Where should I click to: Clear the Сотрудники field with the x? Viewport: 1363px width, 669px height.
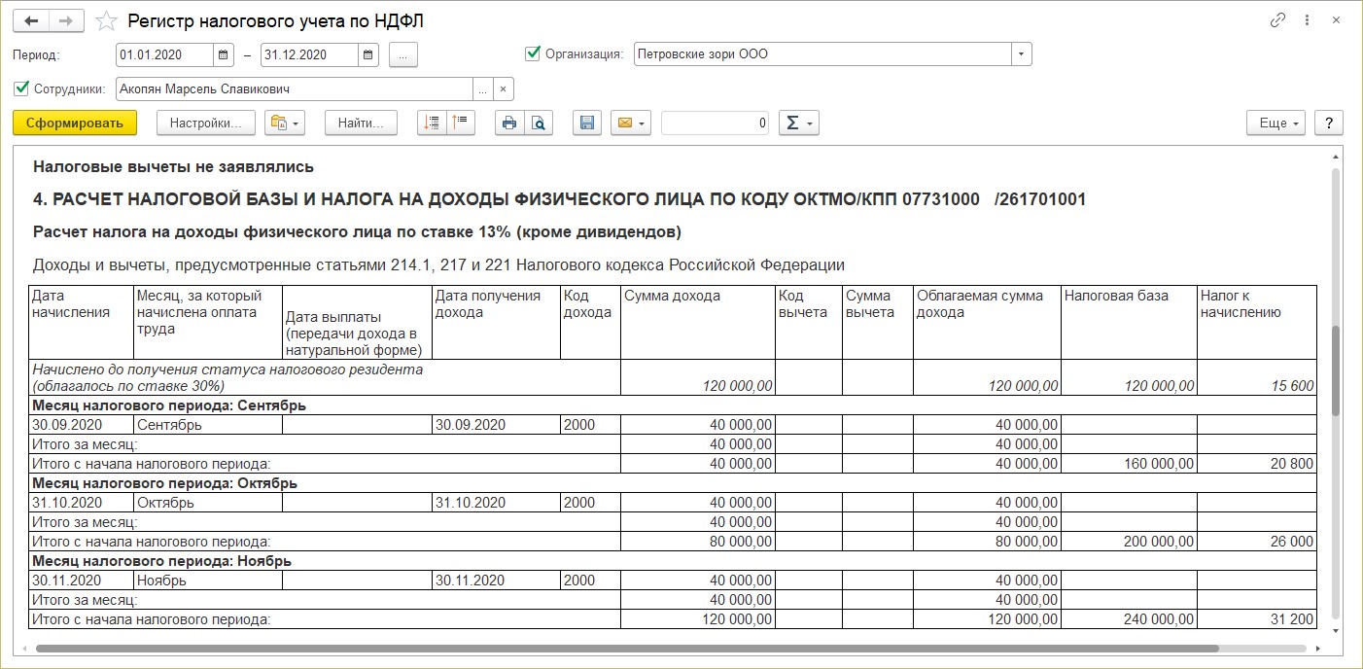pos(503,89)
